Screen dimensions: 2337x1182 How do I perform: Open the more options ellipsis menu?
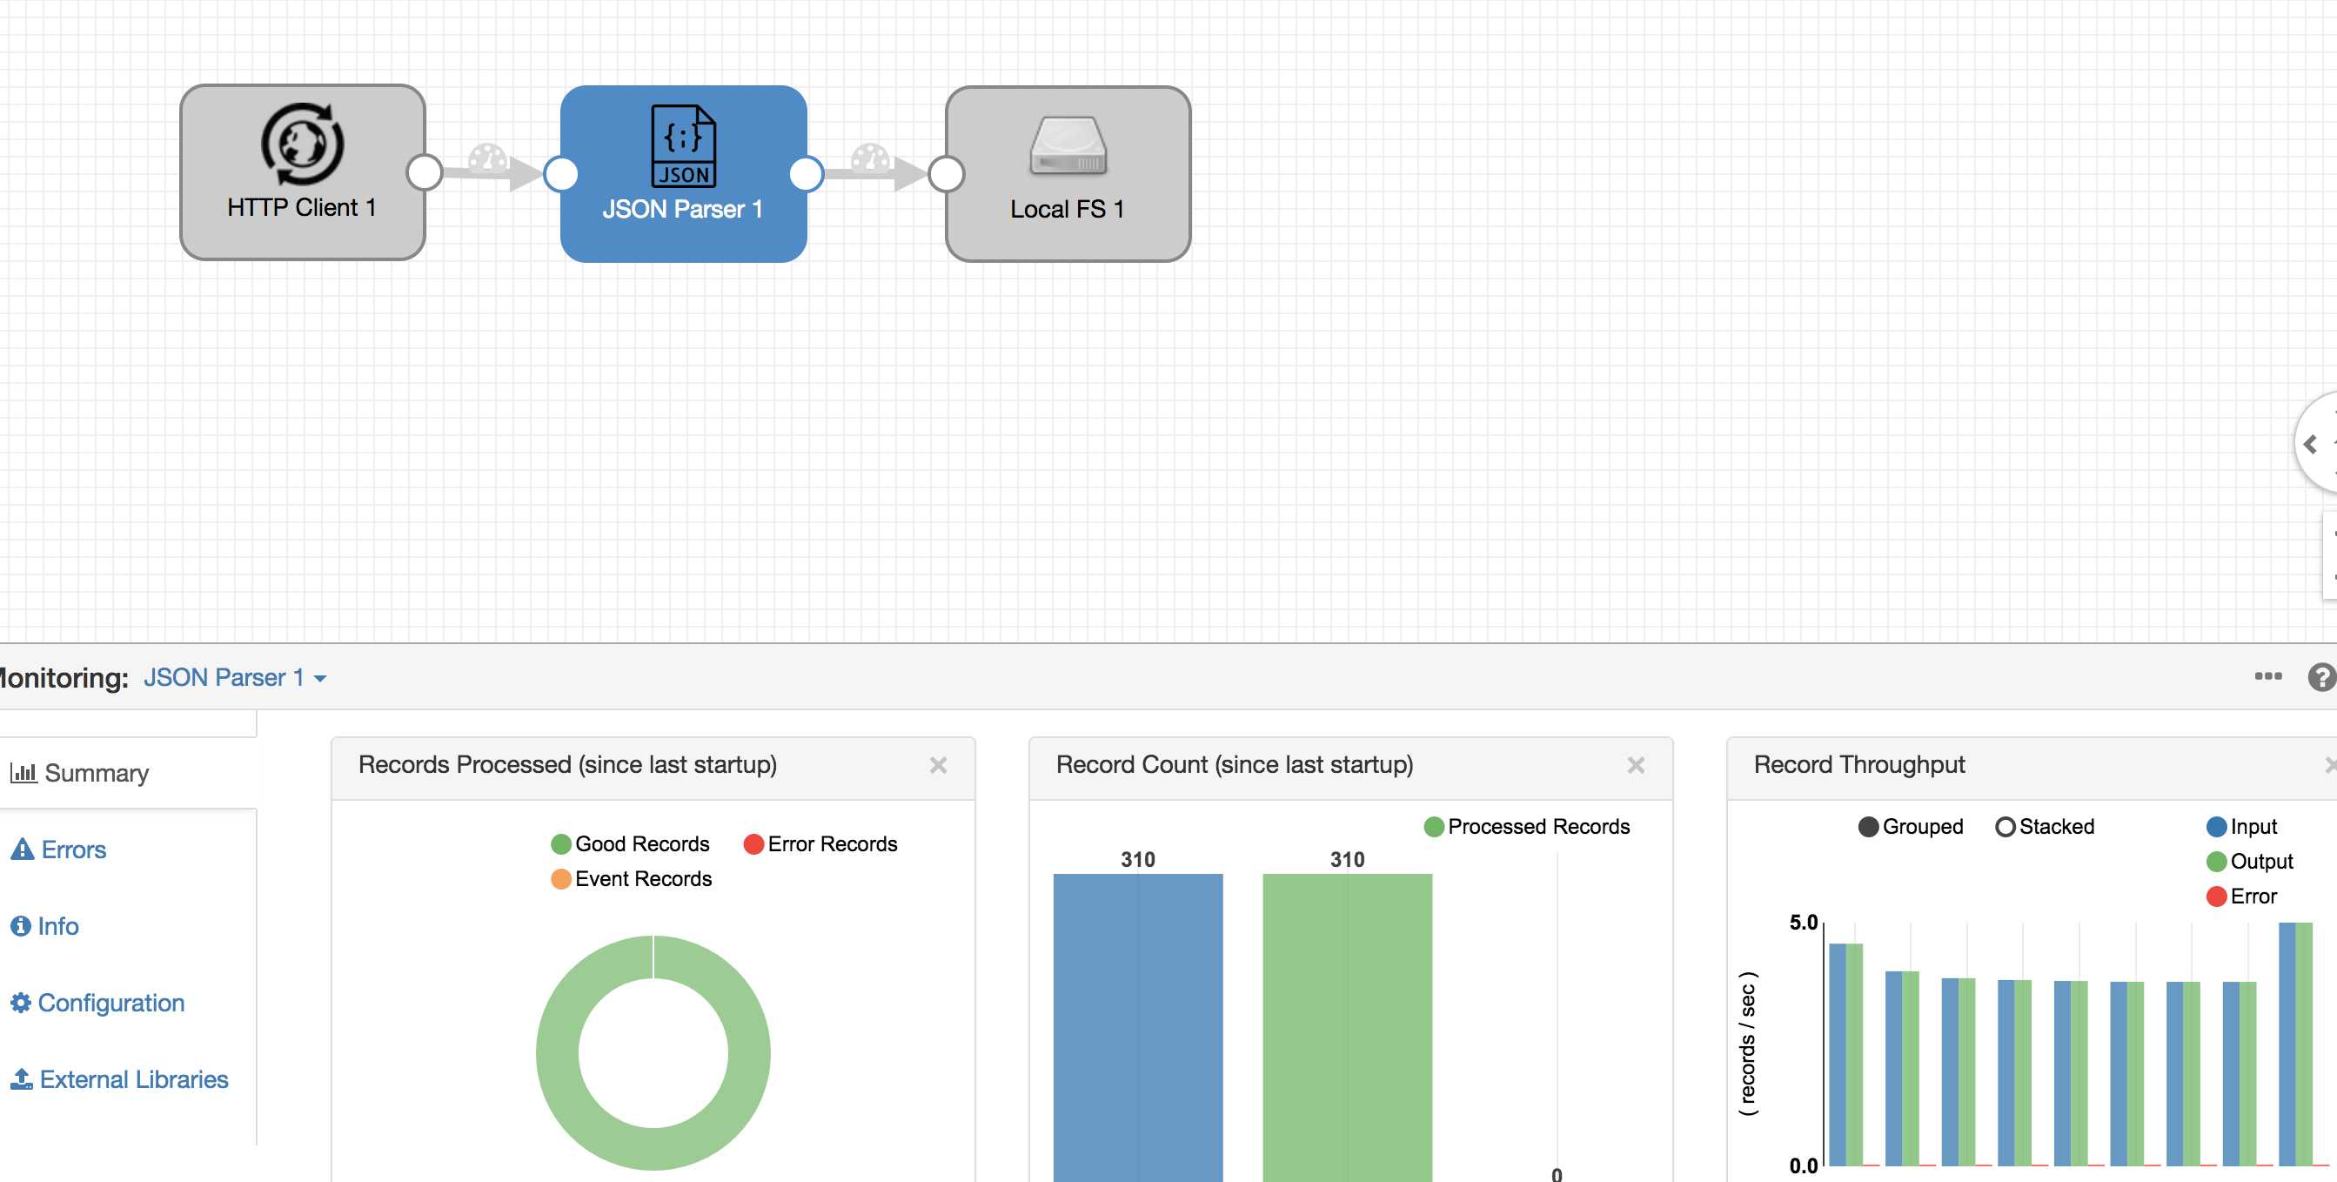pyautogui.click(x=2268, y=675)
